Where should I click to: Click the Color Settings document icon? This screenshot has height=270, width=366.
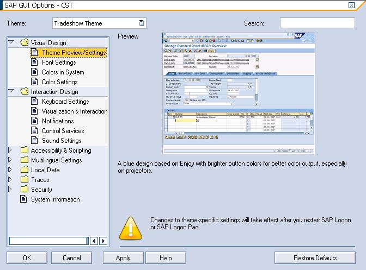[34, 81]
